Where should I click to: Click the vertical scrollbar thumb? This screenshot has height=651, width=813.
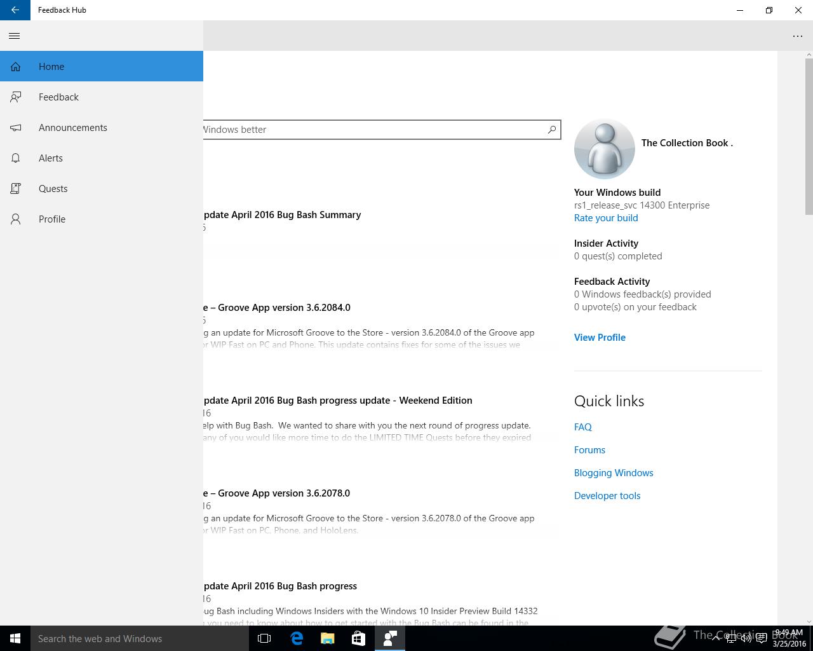pyautogui.click(x=809, y=137)
